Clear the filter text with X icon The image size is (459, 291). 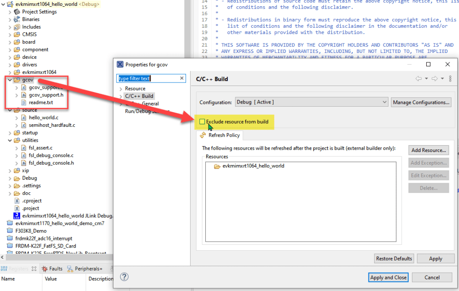182,78
